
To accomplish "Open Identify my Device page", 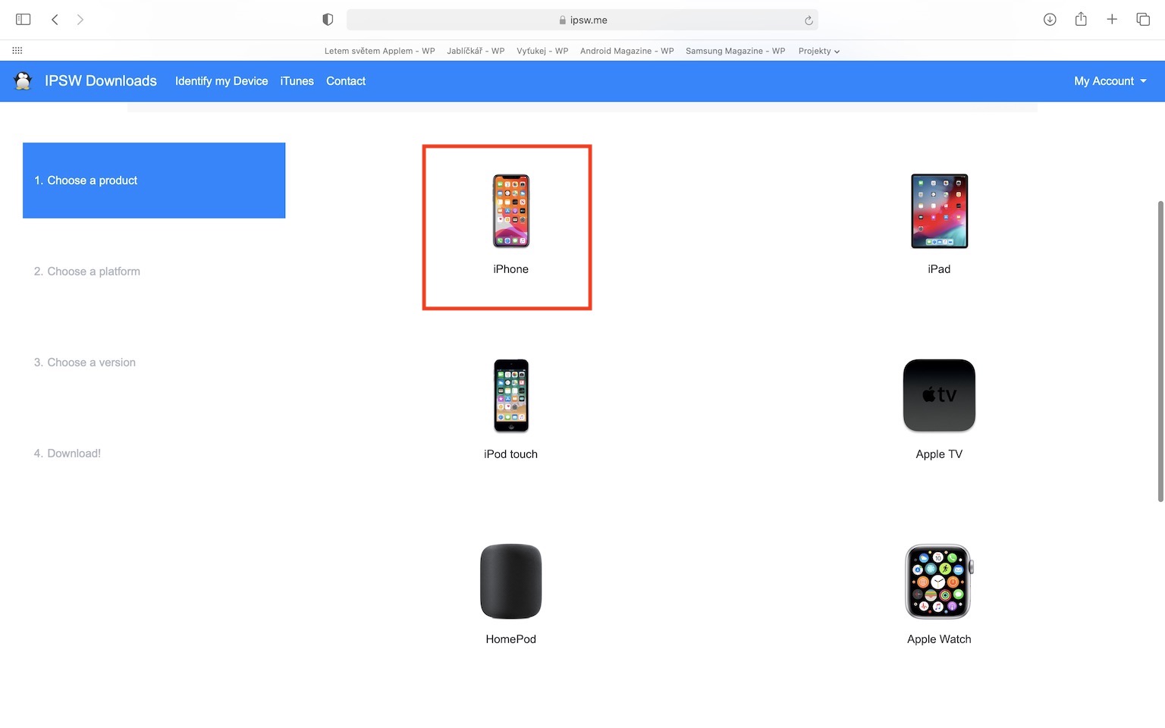I will [x=221, y=81].
